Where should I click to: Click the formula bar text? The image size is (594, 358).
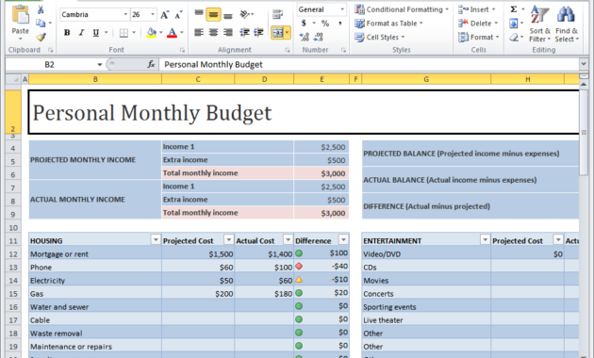tap(213, 65)
